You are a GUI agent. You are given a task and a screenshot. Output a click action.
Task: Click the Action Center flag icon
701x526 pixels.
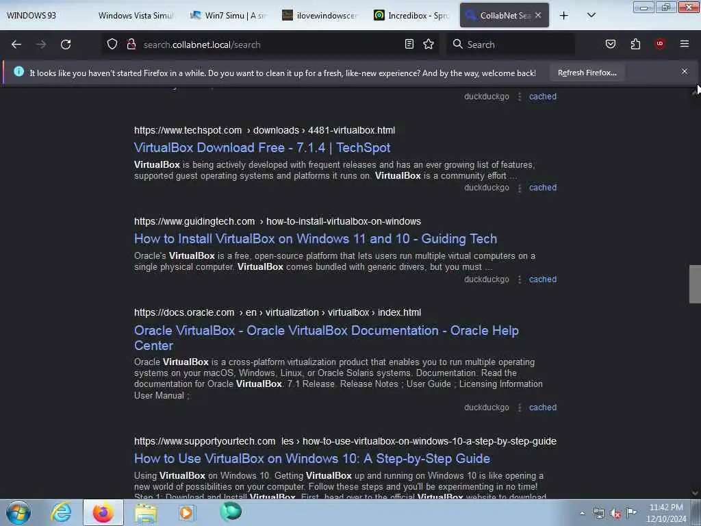(x=631, y=512)
